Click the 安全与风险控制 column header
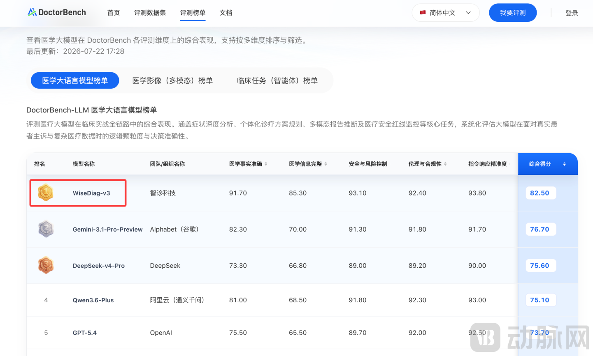 [x=368, y=164]
